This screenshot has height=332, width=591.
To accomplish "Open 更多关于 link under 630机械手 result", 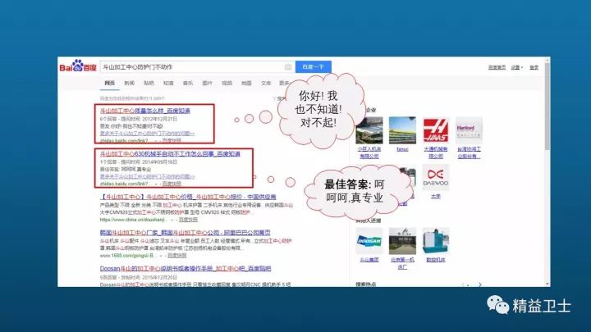I will tap(148, 176).
